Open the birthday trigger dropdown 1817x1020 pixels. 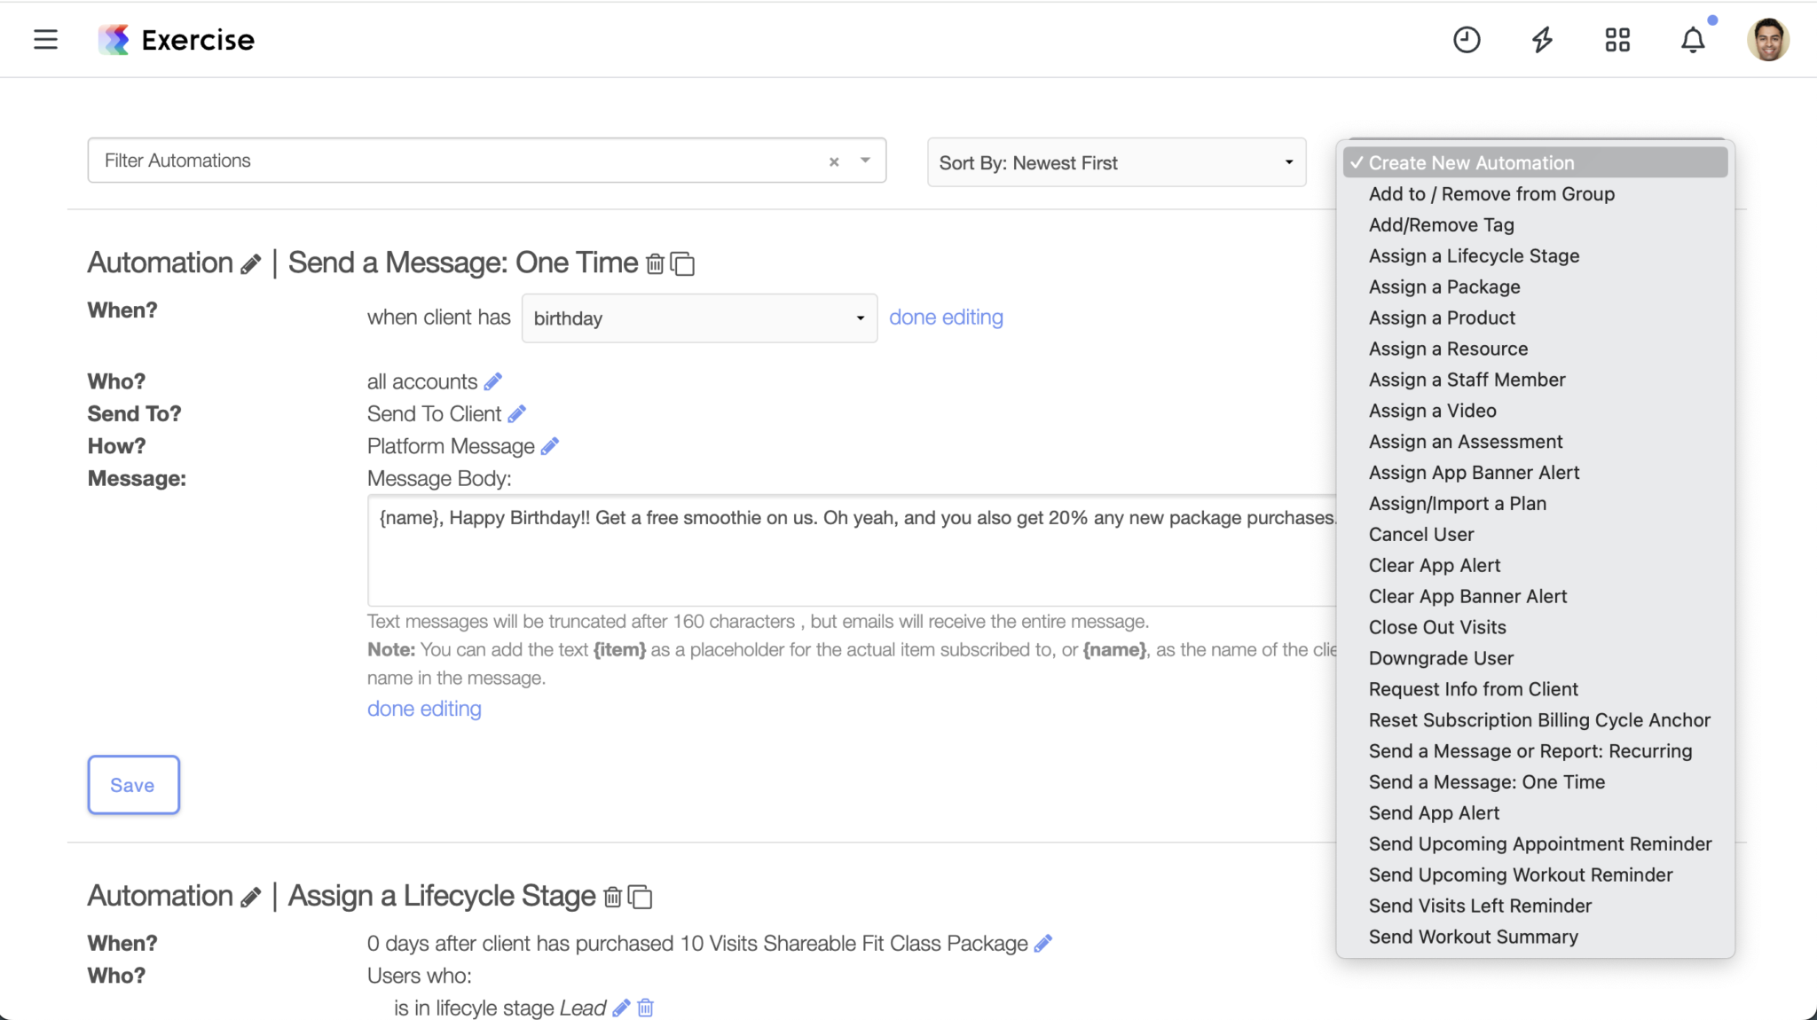point(699,318)
